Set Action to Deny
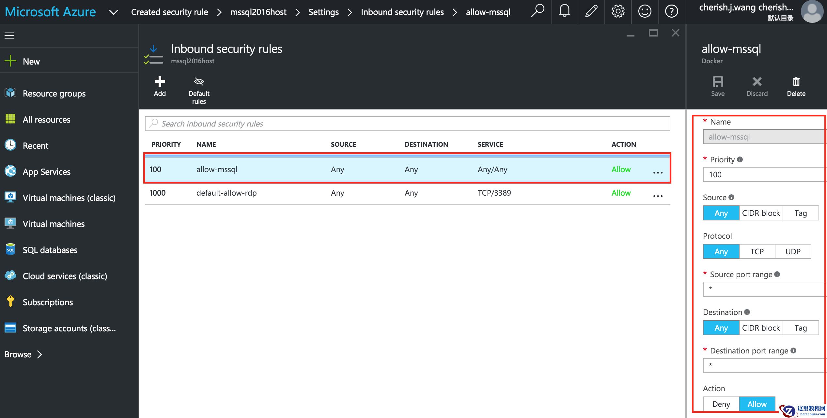The image size is (827, 418). pyautogui.click(x=721, y=404)
